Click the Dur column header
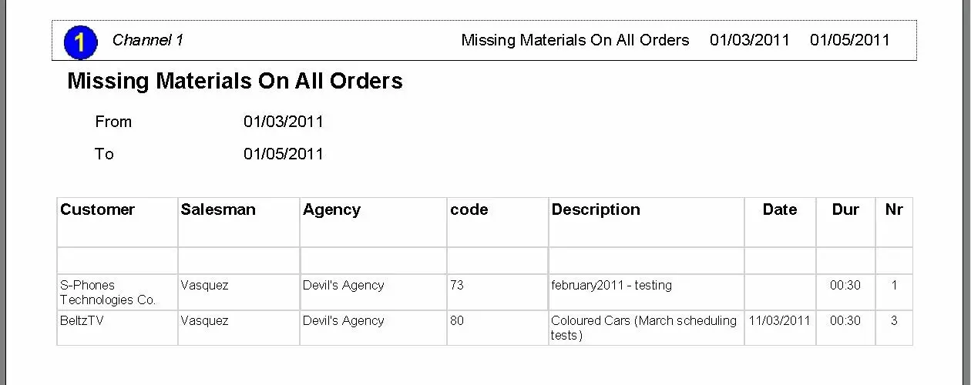This screenshot has width=971, height=385. (845, 209)
